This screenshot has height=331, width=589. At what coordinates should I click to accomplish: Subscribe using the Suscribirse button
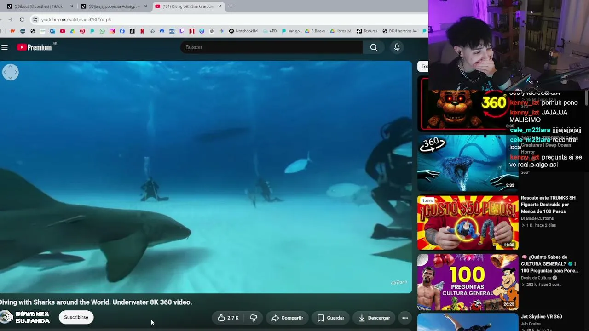pyautogui.click(x=76, y=317)
